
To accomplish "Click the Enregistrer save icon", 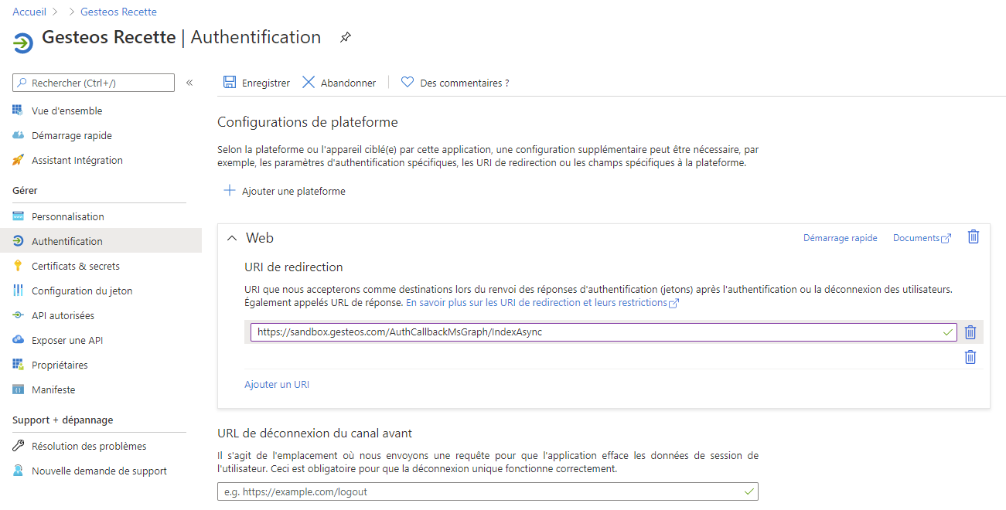I will pyautogui.click(x=230, y=83).
